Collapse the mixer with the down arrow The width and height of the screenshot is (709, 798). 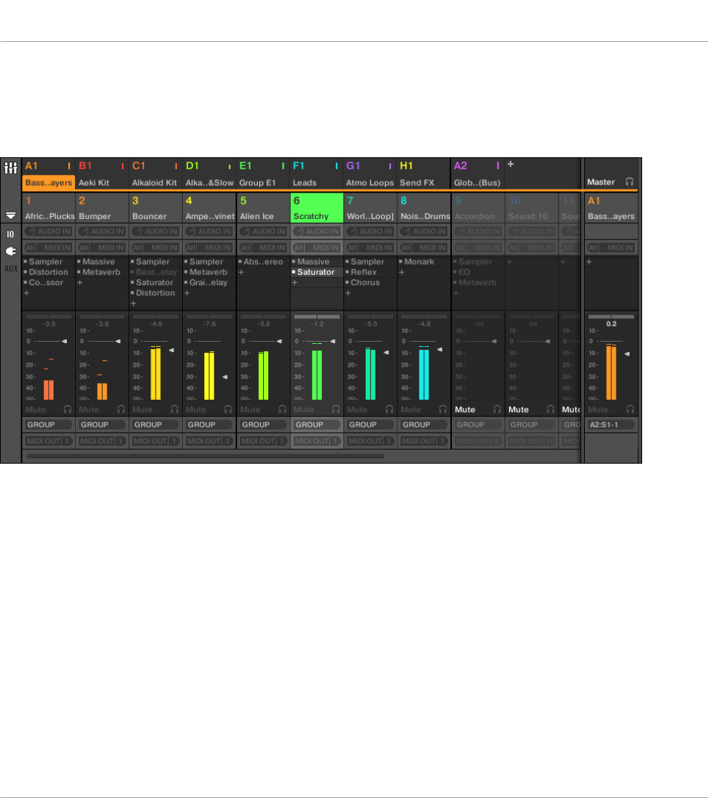click(x=11, y=215)
